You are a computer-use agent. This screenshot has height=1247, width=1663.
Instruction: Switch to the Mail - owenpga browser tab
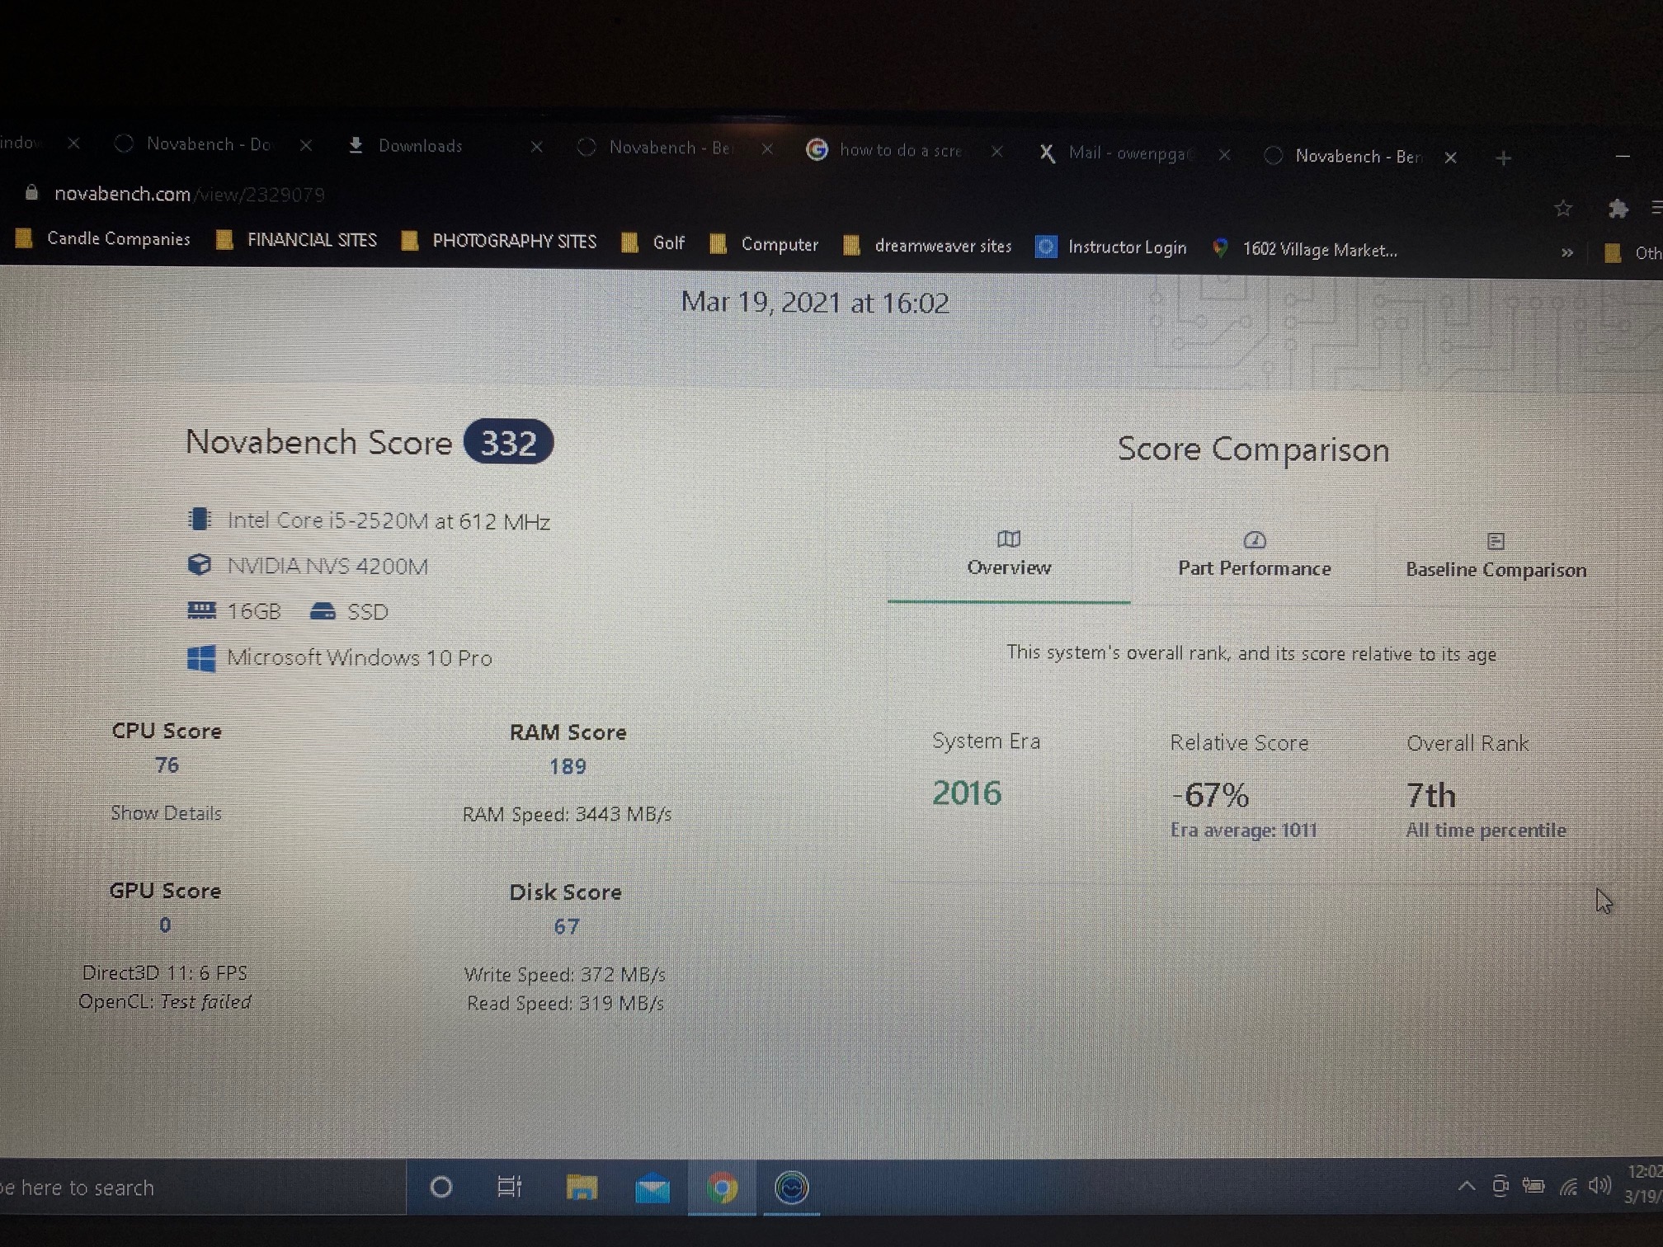tap(1129, 153)
